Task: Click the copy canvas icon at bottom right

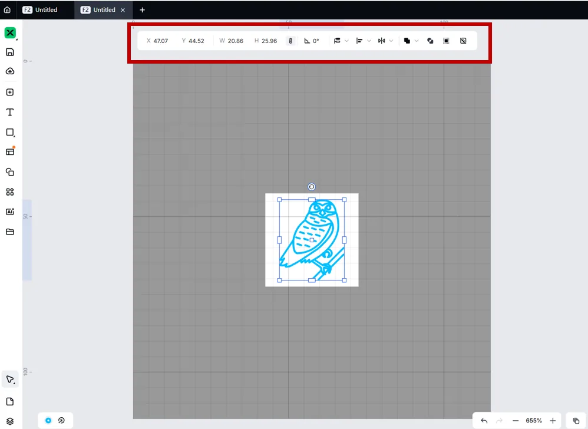Action: [x=576, y=421]
